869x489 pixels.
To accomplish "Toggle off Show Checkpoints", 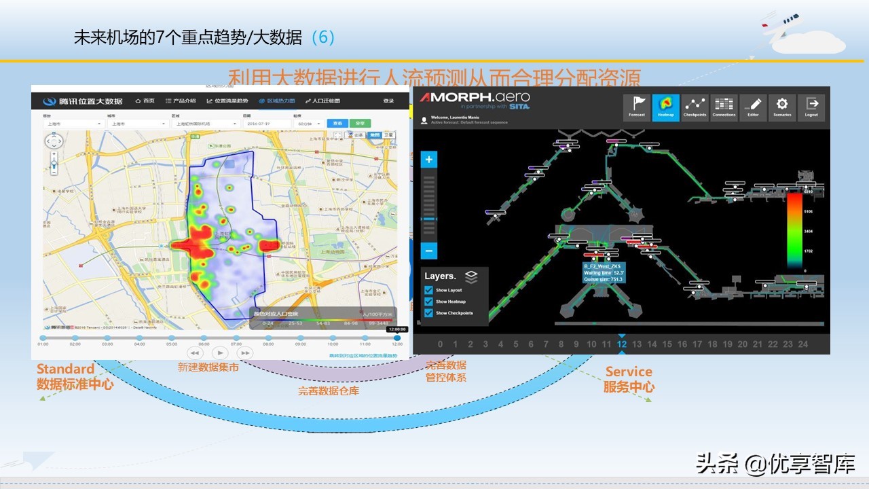I will [x=428, y=313].
